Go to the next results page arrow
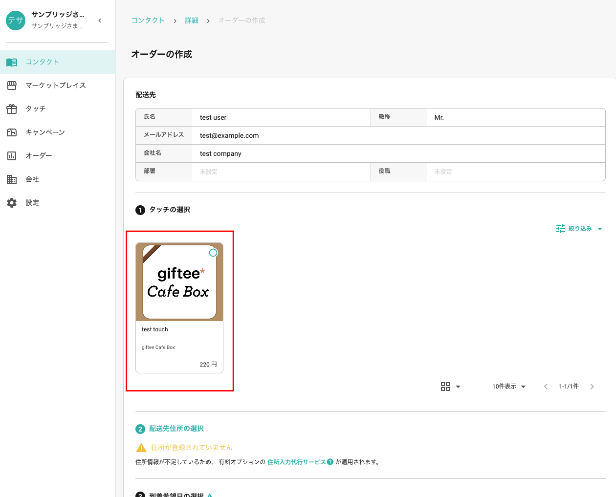616x497 pixels. (x=592, y=387)
